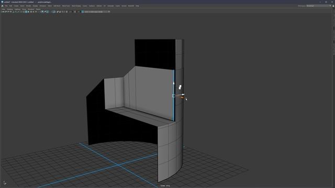The image size is (335, 188).
Task: Open the Display menu
Action: pos(35,6)
